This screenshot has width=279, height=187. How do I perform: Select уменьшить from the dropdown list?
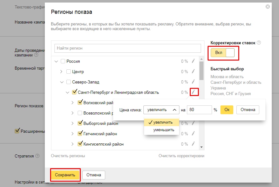coord(164,130)
